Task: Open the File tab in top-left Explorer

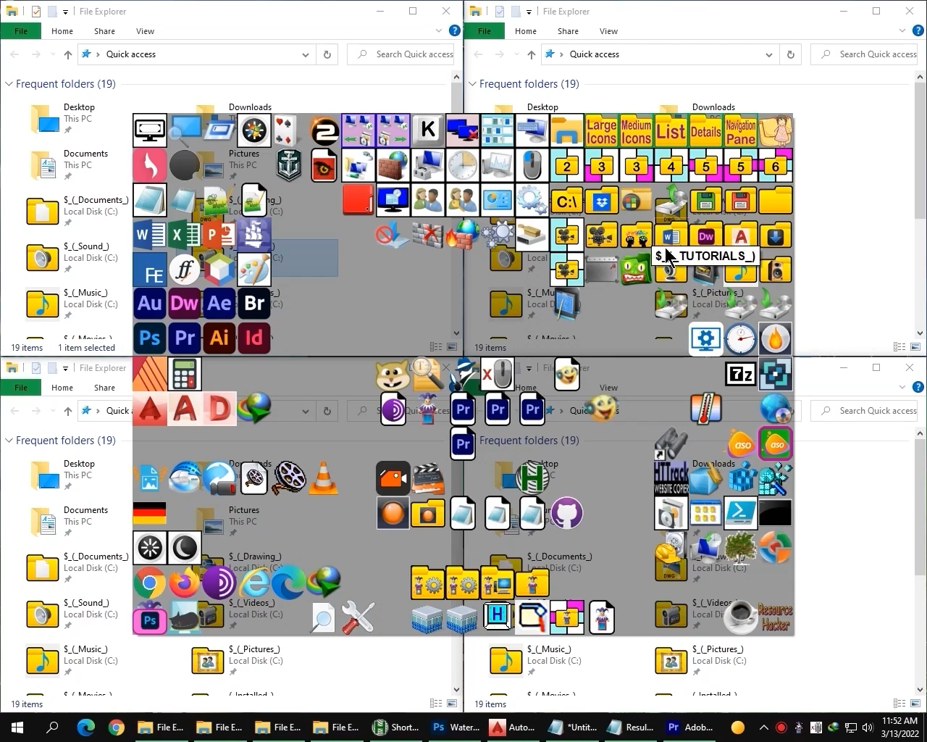Action: tap(21, 31)
